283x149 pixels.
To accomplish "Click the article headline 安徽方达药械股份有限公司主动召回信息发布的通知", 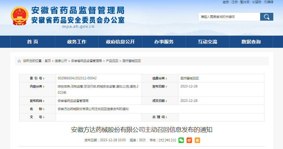I will coord(142,130).
